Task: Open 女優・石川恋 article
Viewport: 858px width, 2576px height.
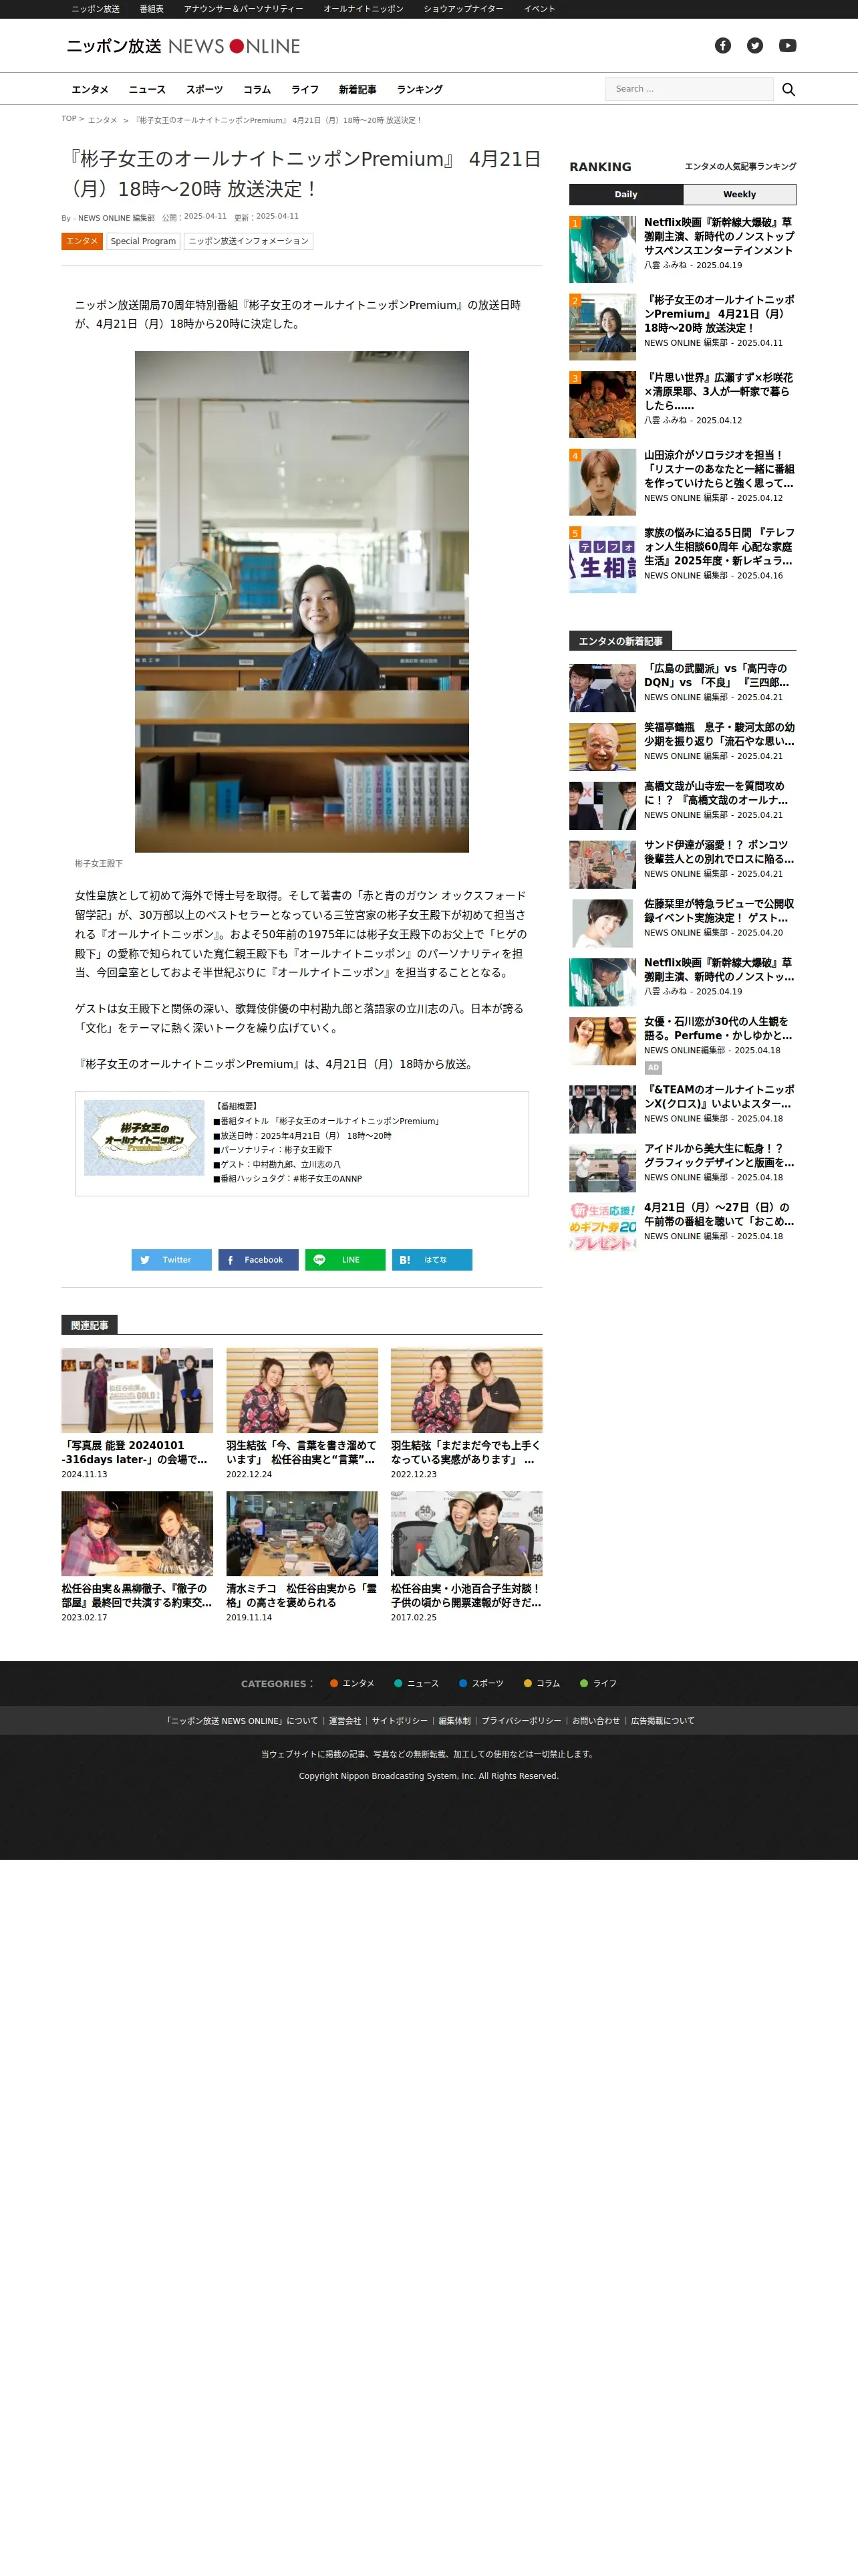Action: (x=719, y=1028)
